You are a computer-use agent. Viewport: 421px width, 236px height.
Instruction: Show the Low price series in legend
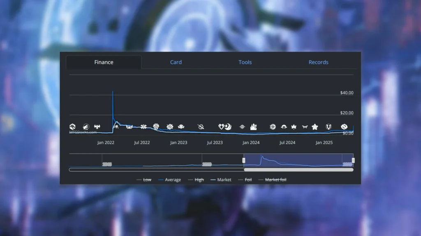coord(144,180)
